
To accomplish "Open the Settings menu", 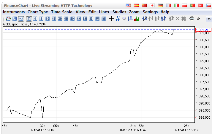I will (150, 12).
